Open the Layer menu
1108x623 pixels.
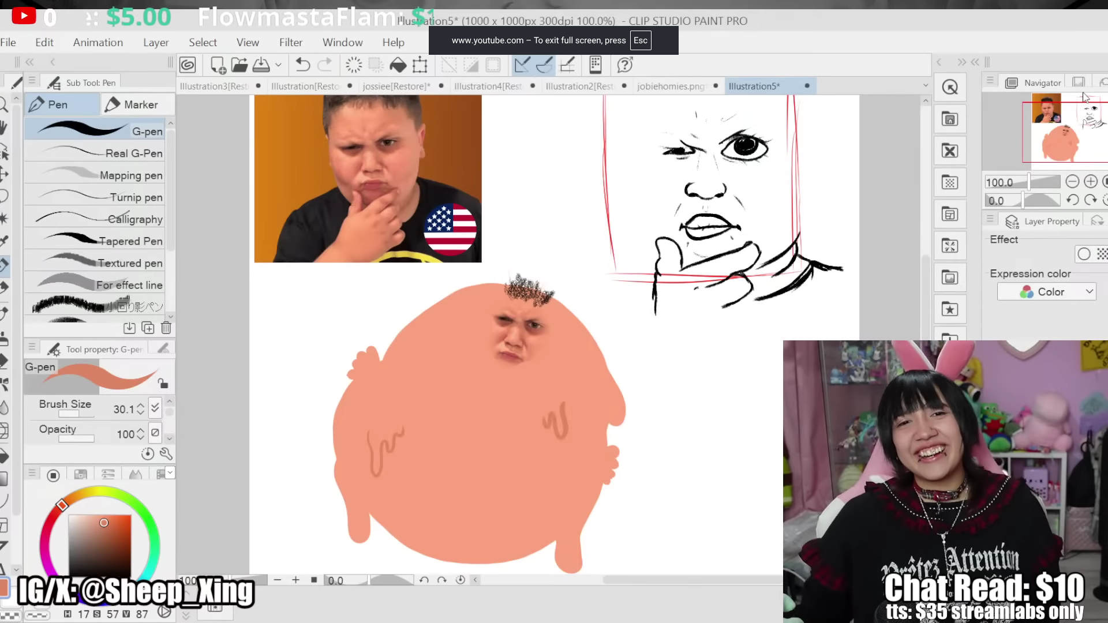[x=156, y=42]
